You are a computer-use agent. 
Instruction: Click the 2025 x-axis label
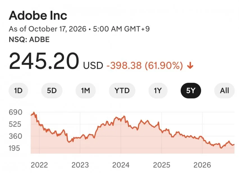(x=162, y=165)
